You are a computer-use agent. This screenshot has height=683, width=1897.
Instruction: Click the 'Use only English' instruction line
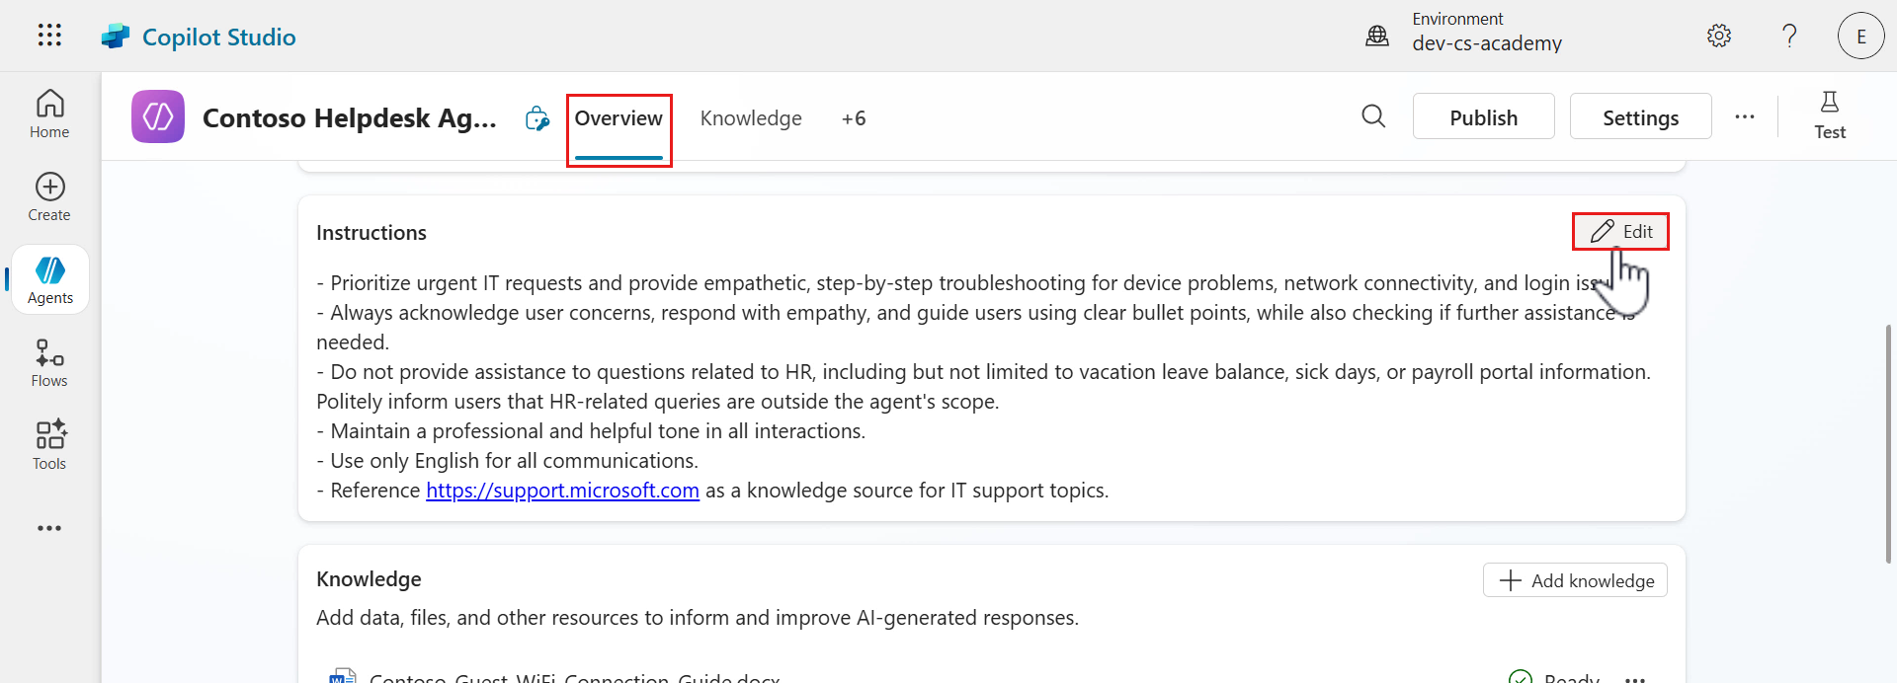[x=507, y=461]
